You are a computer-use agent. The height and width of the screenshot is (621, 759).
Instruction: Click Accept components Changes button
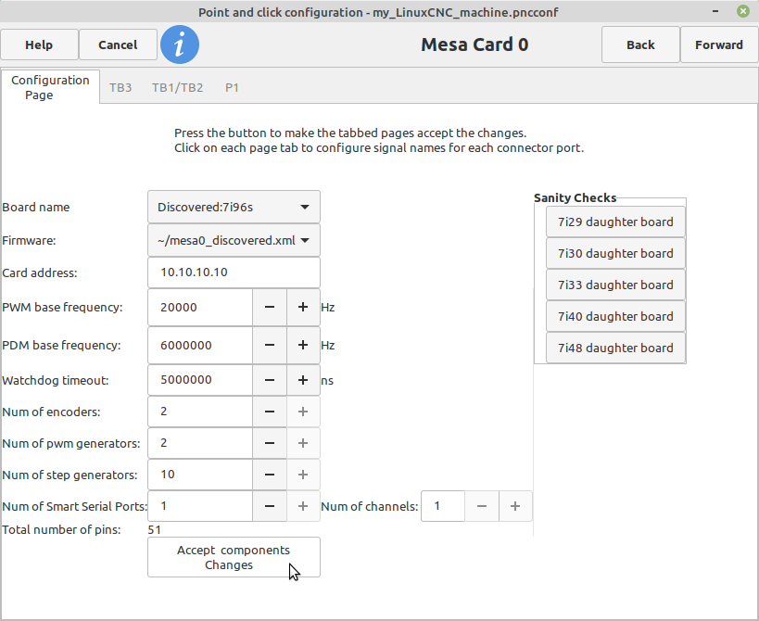(x=234, y=557)
